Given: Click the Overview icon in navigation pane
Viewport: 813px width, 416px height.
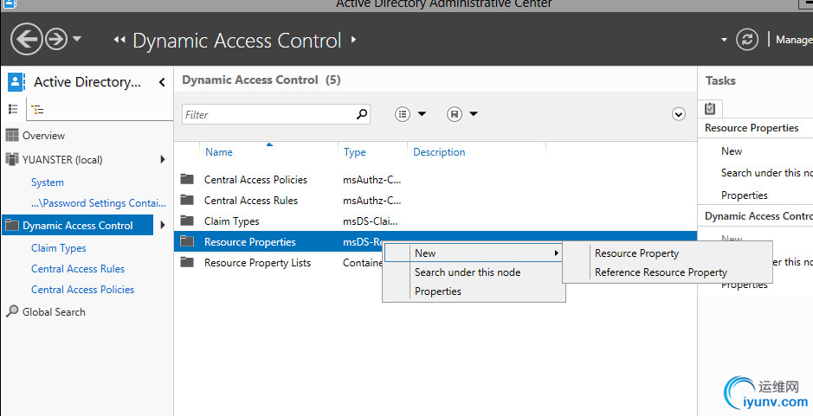Looking at the screenshot, I should [12, 135].
